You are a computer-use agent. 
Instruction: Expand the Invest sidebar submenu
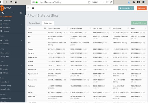pos(21,66)
